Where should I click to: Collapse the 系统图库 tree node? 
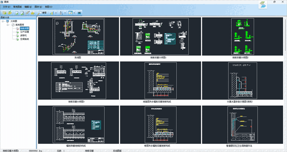click(x=8, y=25)
